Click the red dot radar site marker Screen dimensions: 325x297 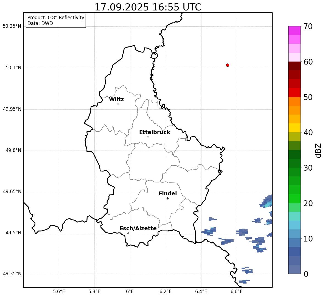pyautogui.click(x=228, y=65)
